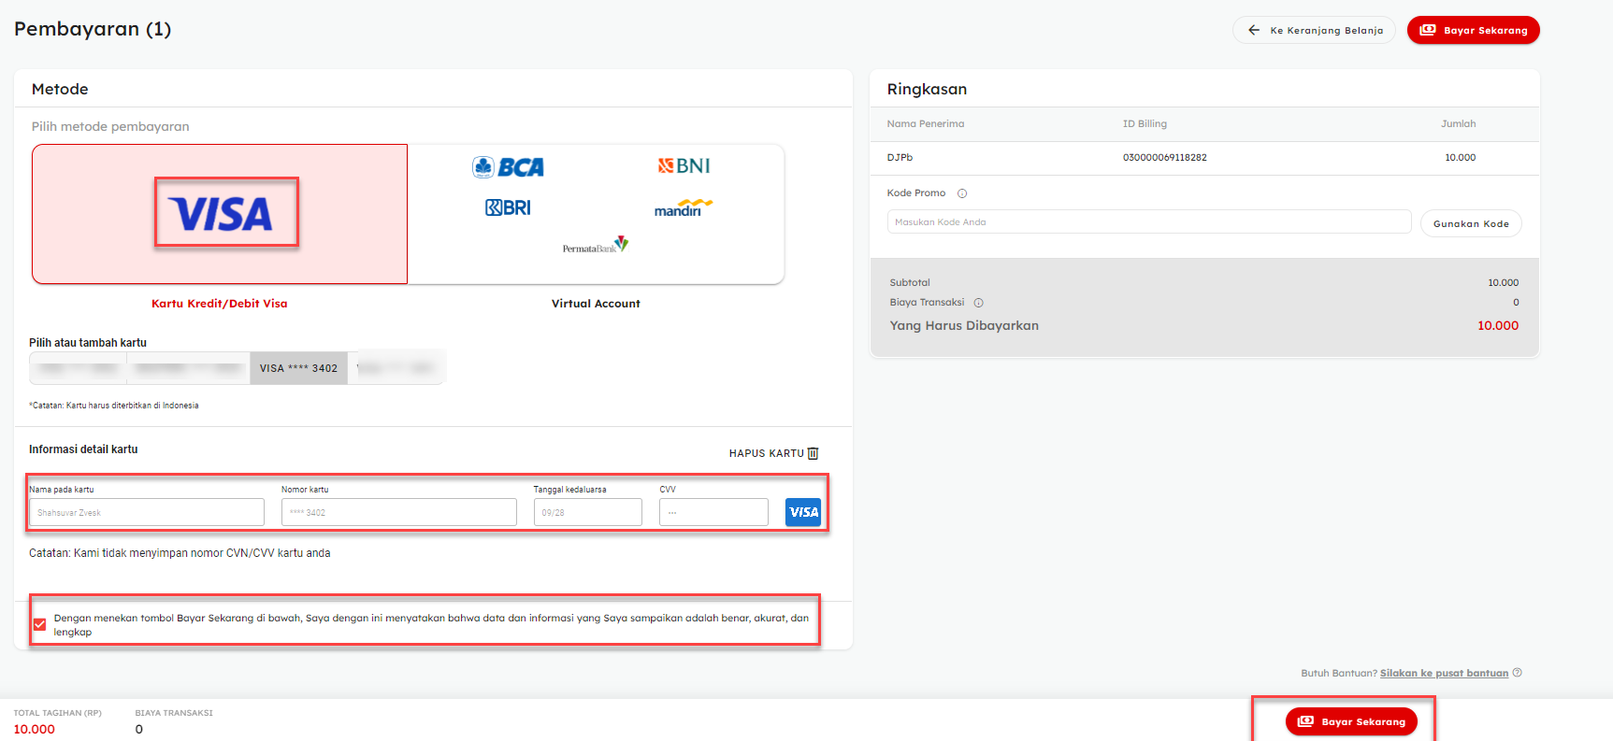Click the CVV input field

coord(713,512)
